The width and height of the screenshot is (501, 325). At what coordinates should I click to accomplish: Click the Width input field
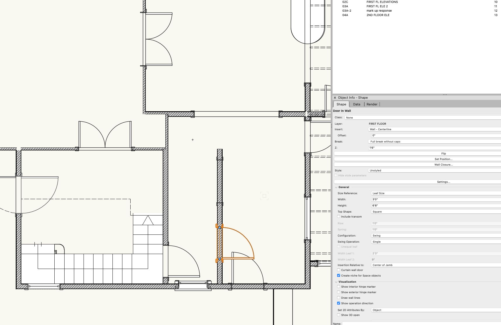tap(435, 199)
